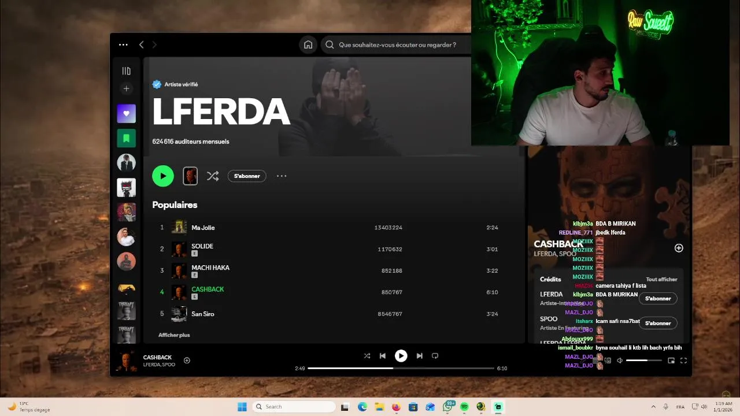740x416 pixels.
Task: Toggle repeat in the player controls
Action: tap(435, 356)
